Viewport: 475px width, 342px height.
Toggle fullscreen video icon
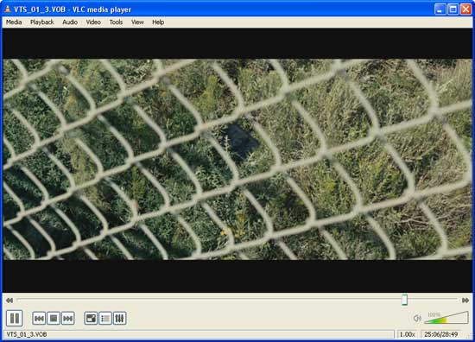pos(91,319)
